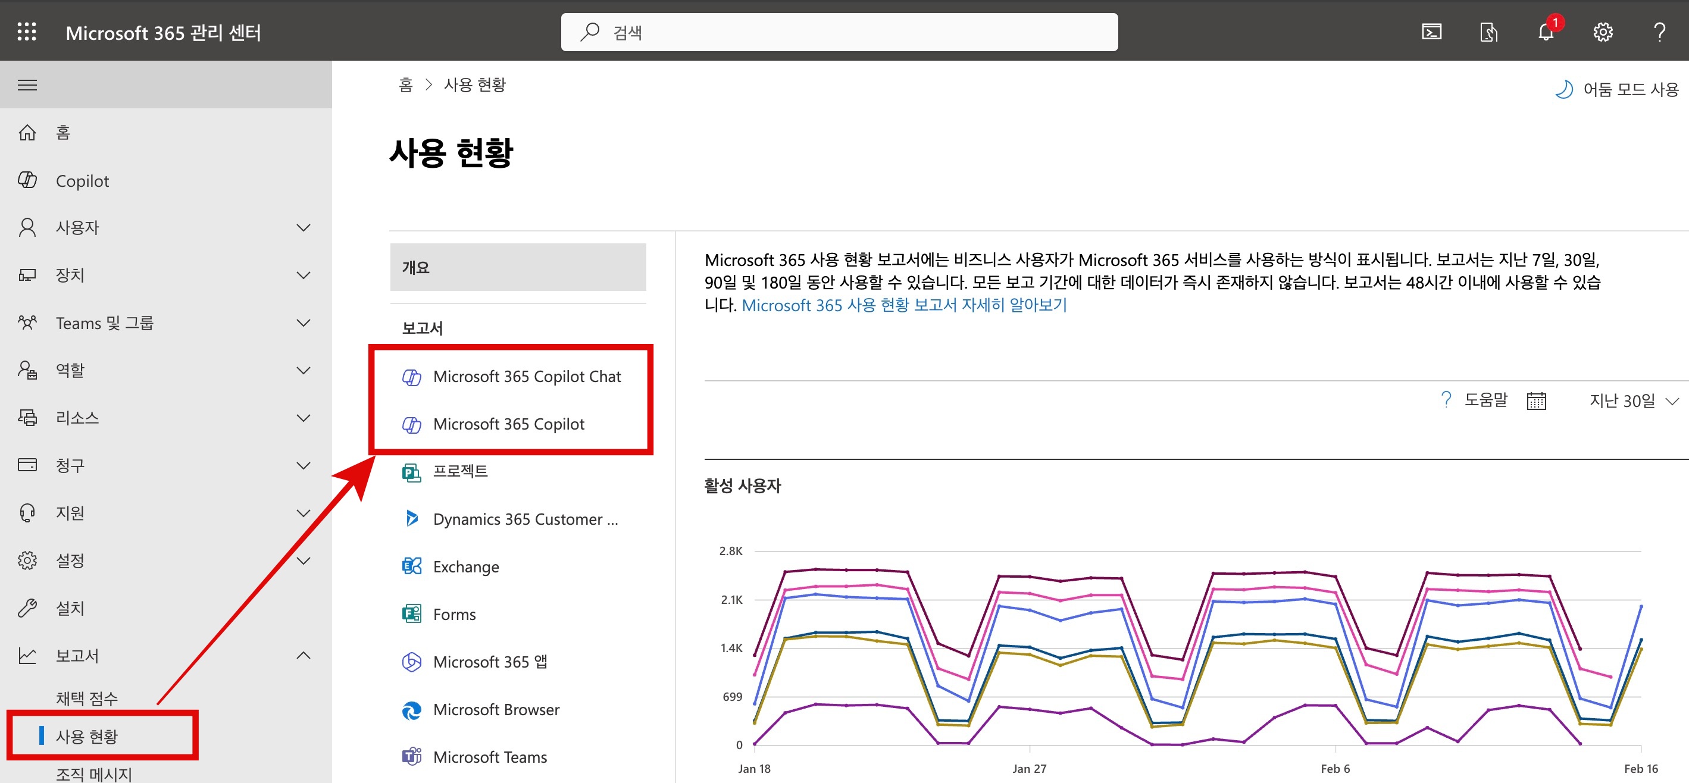The width and height of the screenshot is (1689, 783).
Task: Click the 설정 gear icon in sidebar
Action: coord(27,560)
